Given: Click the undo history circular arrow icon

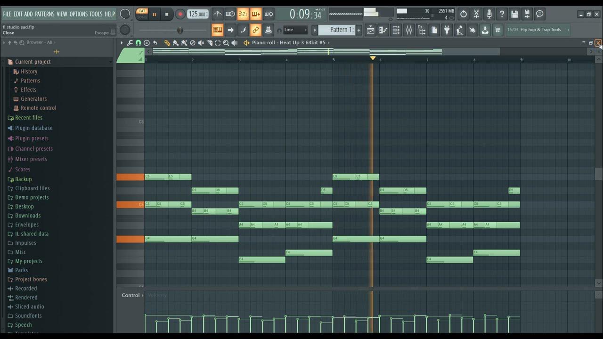Looking at the screenshot, I should (464, 14).
